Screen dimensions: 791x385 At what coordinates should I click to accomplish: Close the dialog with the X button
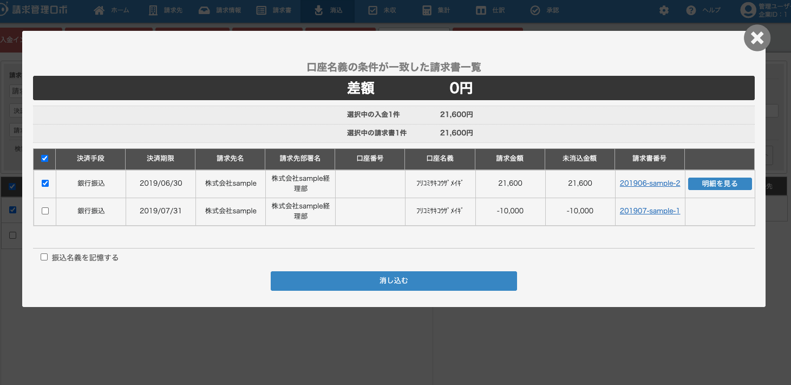(757, 38)
